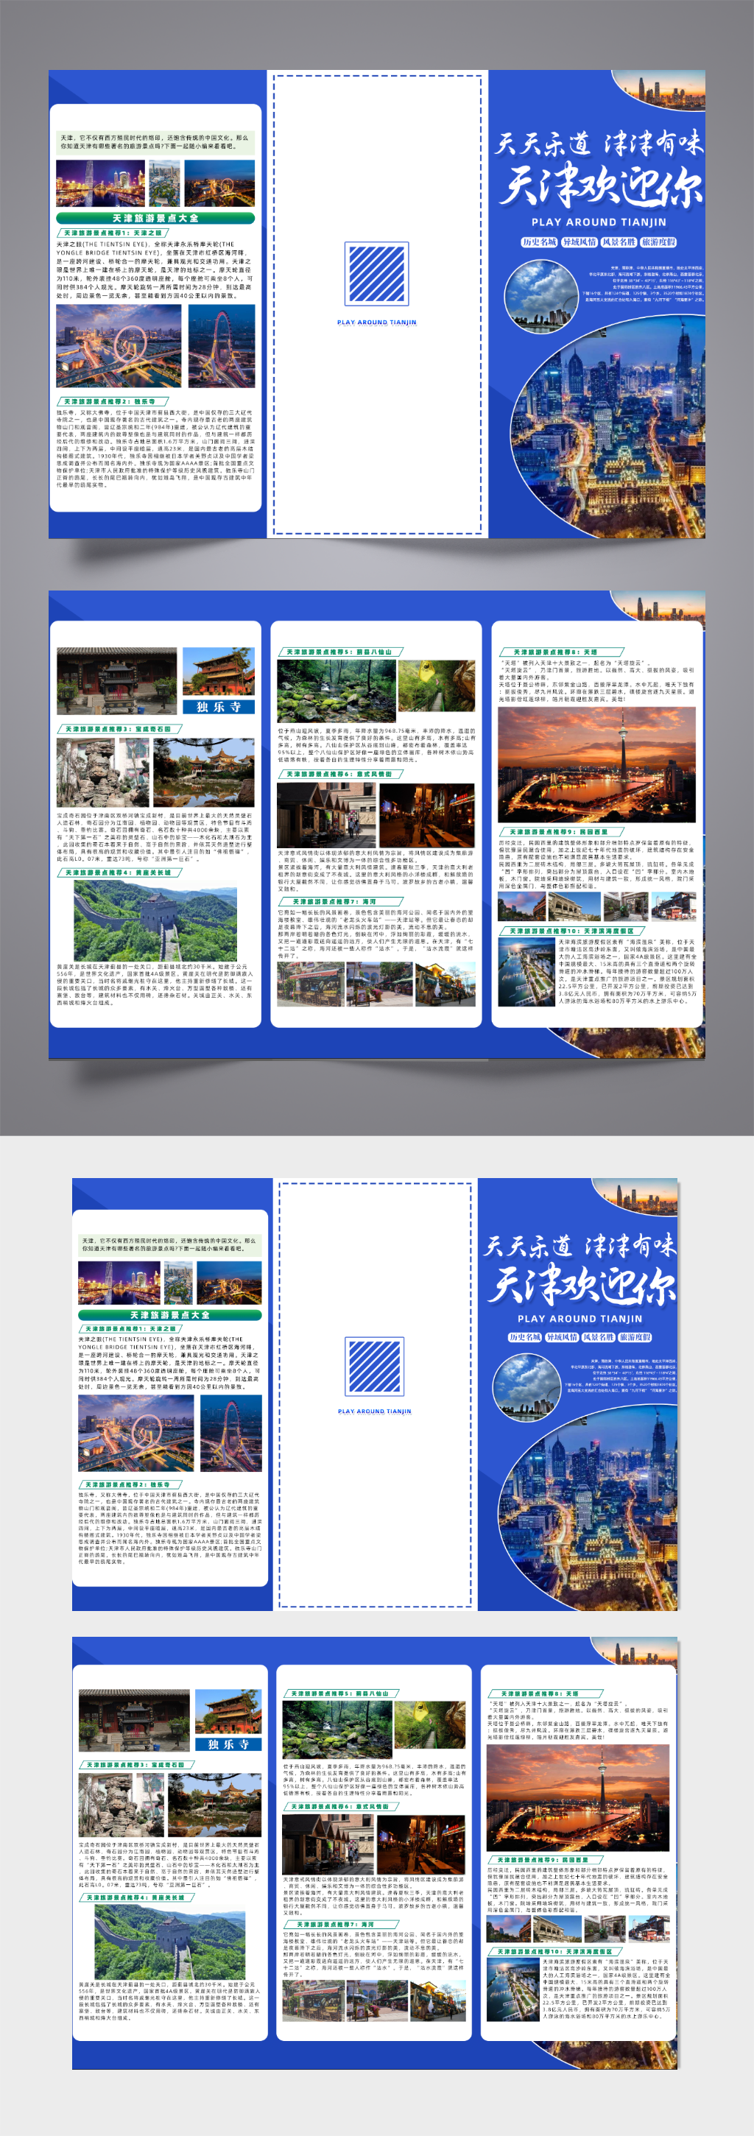The width and height of the screenshot is (754, 2136).
Task: Click heading '景点推荐8: 天塔' in lower white-background layout
Action: pyautogui.click(x=544, y=1694)
